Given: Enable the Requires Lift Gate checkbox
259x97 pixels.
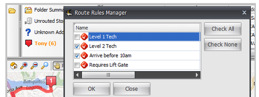Looking at the screenshot, I should tap(77, 66).
